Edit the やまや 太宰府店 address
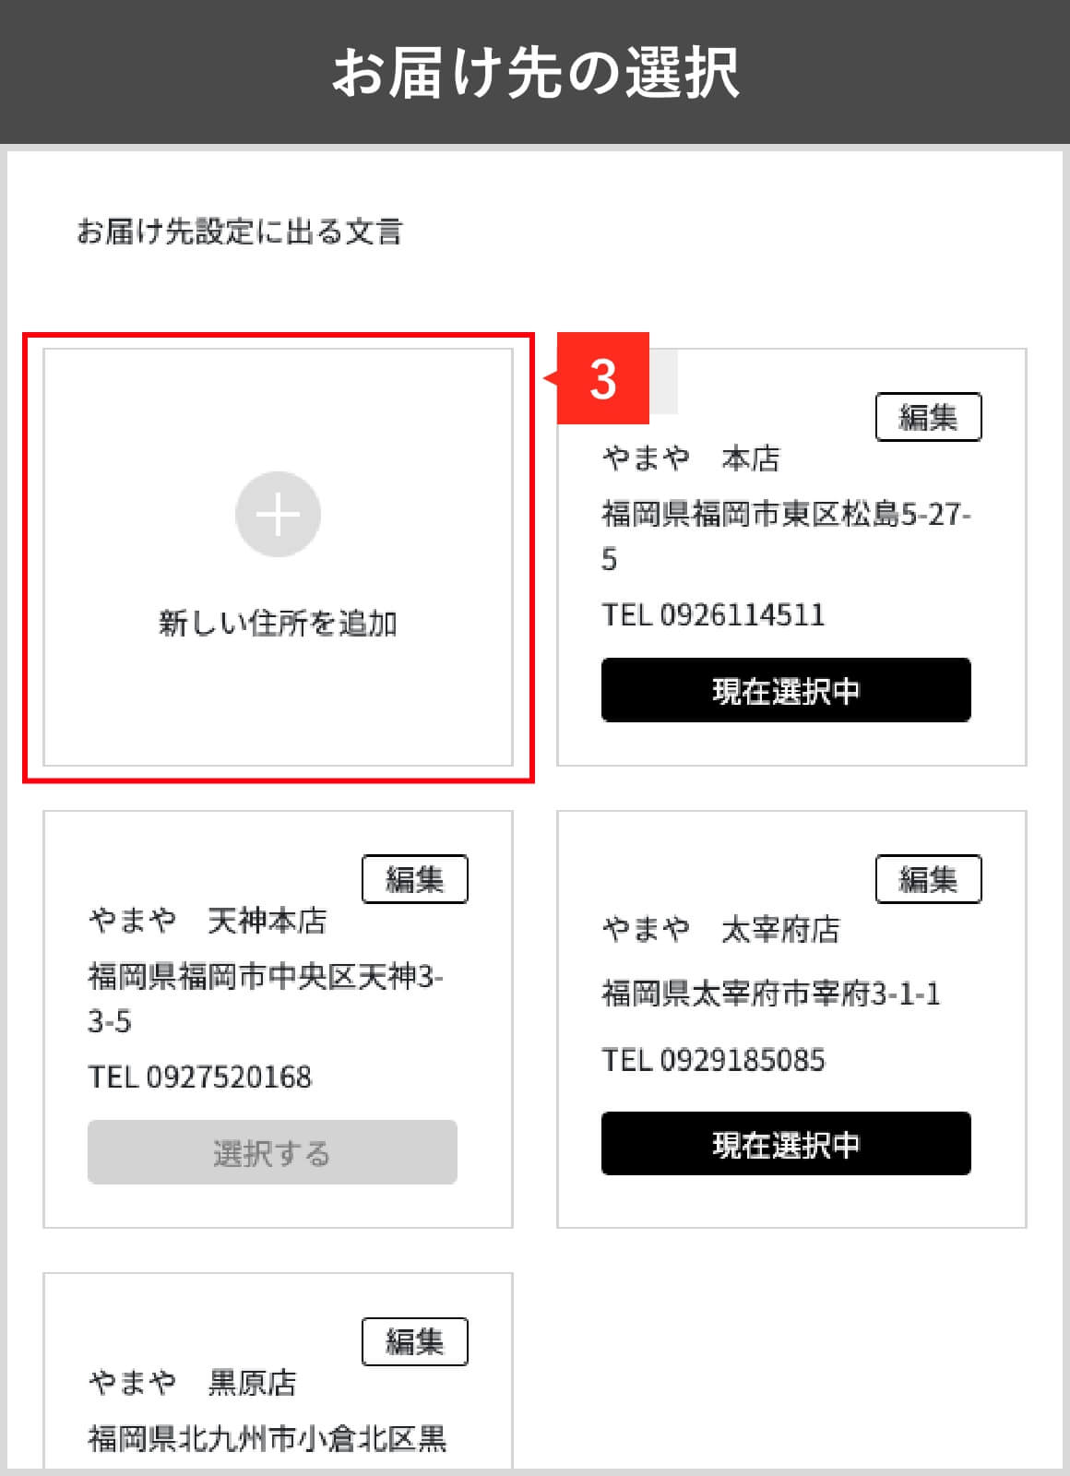The height and width of the screenshot is (1476, 1070). [928, 879]
